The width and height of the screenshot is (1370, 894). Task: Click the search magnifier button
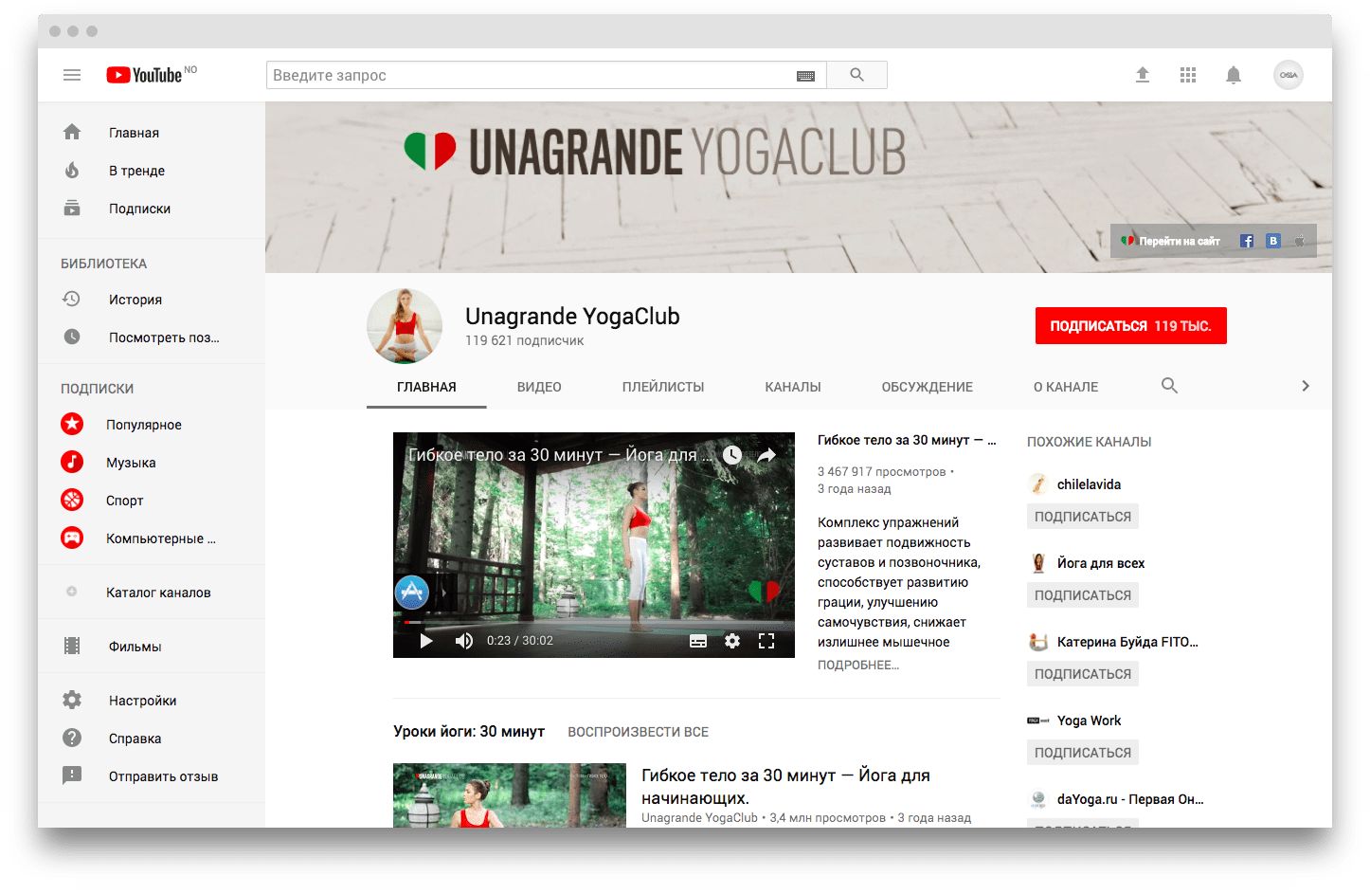[x=856, y=75]
